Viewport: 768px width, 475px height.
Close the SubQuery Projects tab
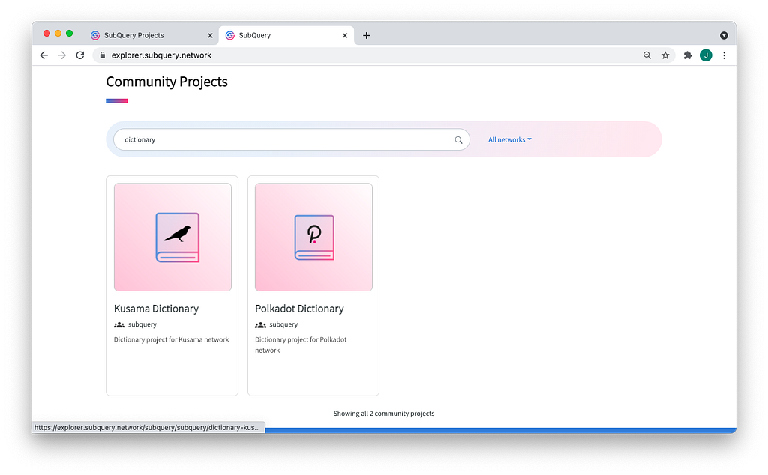210,35
